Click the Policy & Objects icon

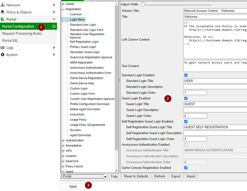click(x=2, y=12)
